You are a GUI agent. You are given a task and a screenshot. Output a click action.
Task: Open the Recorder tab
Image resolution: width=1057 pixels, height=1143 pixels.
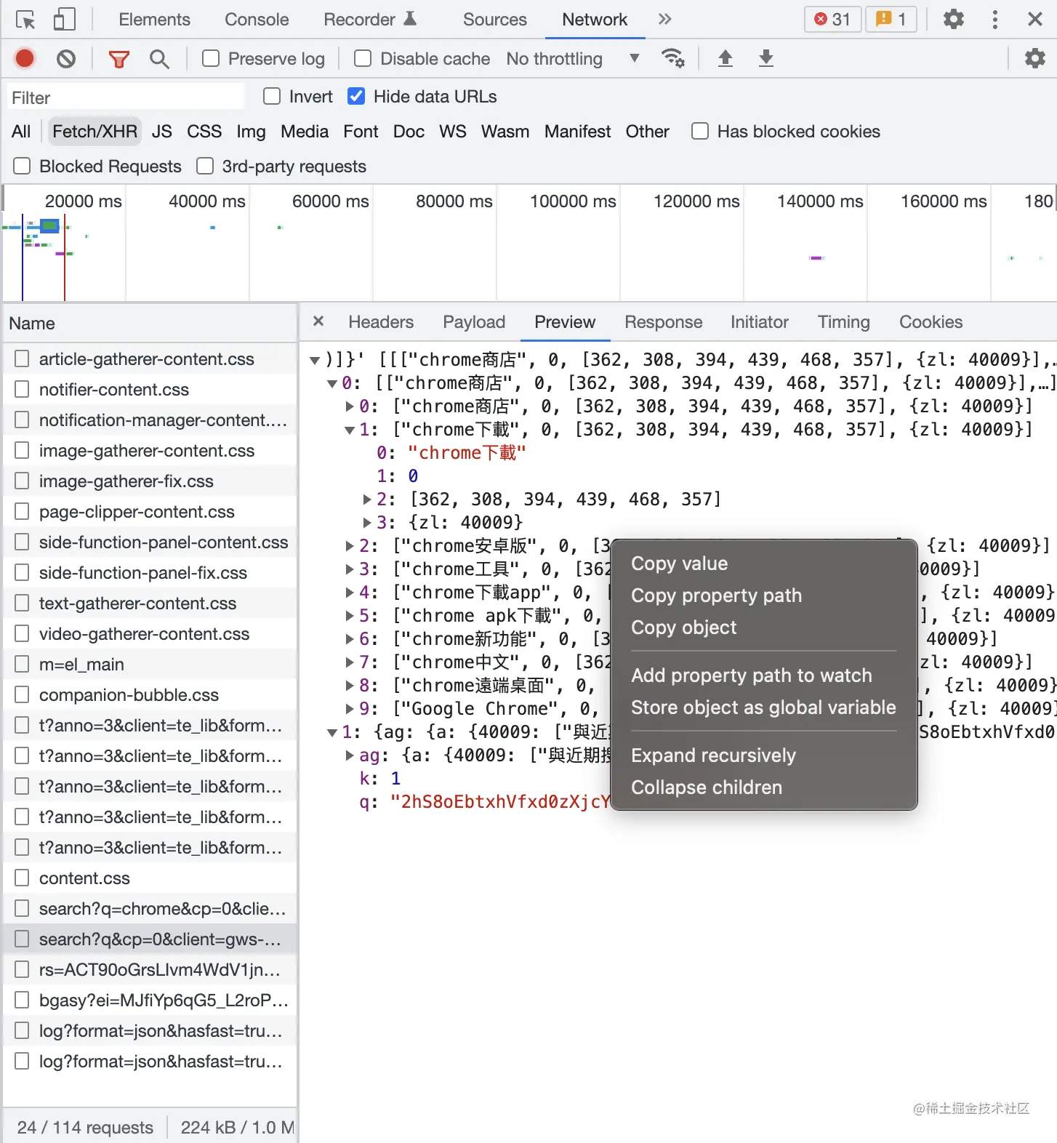click(x=369, y=20)
